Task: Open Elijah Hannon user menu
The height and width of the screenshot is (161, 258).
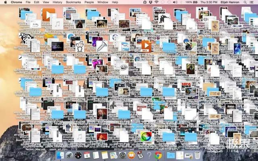Action: 230,2
